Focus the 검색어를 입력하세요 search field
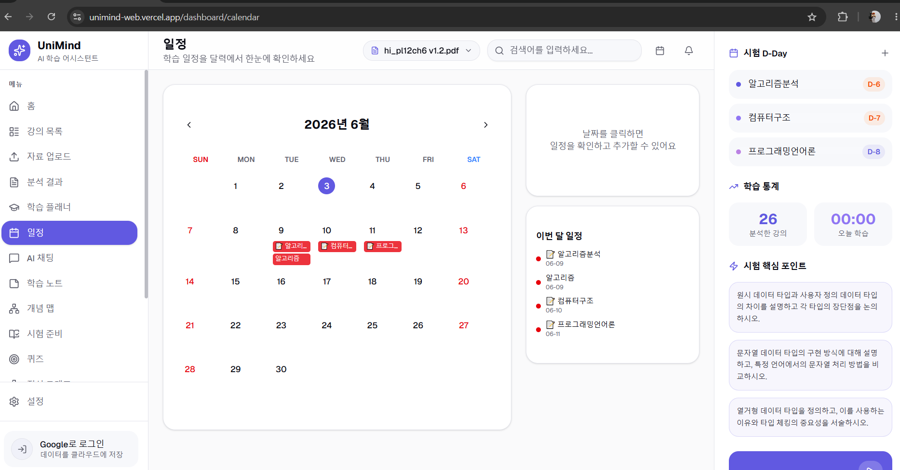 564,51
